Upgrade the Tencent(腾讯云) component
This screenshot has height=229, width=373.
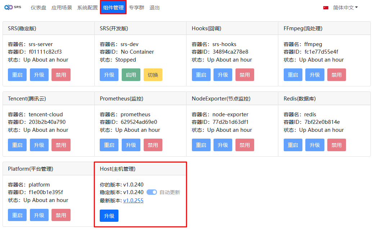[39, 145]
